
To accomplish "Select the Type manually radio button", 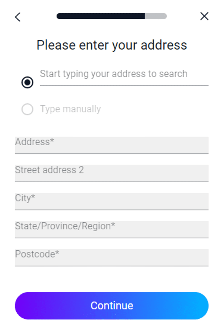I will tap(27, 109).
